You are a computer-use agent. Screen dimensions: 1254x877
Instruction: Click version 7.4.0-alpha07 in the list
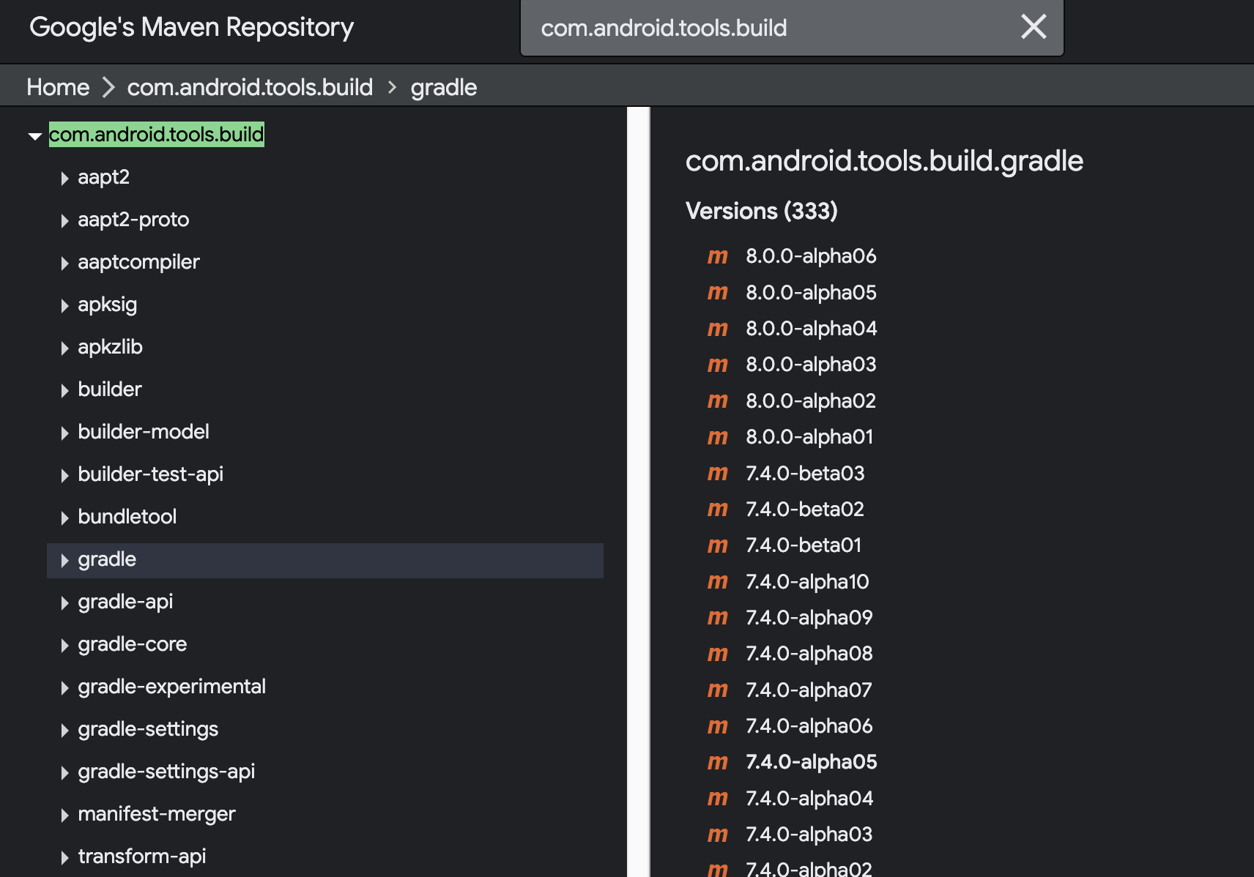808,690
